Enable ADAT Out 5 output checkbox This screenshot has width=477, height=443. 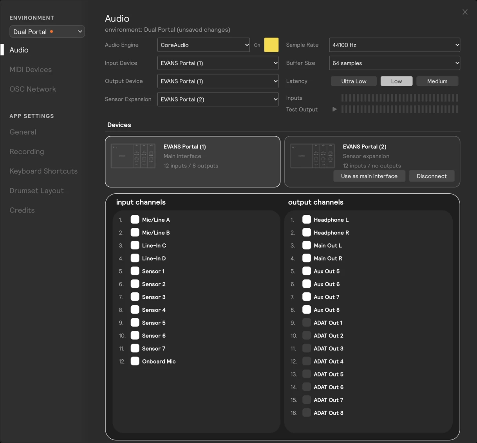(307, 374)
